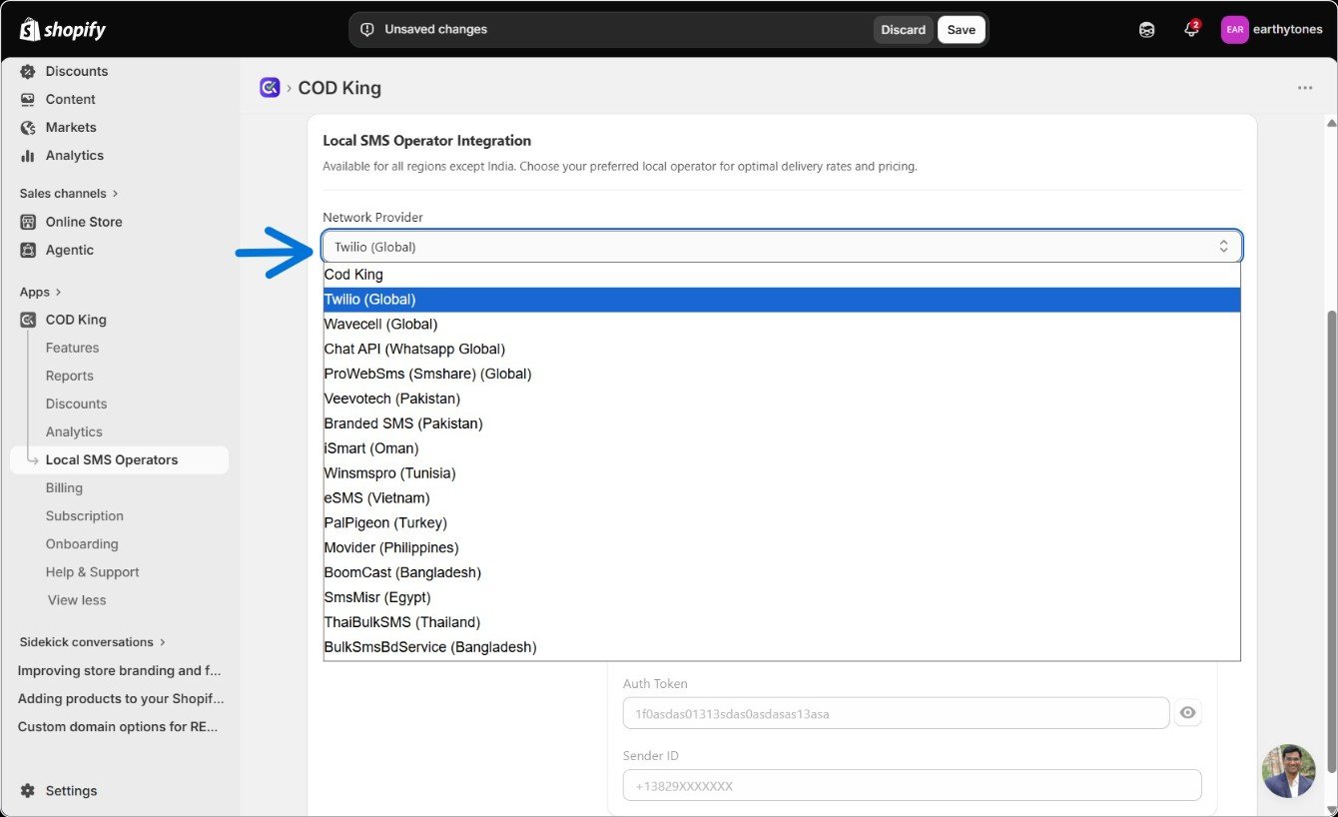The width and height of the screenshot is (1338, 817).
Task: Choose SmsMisr (Egypt) option
Action: pyautogui.click(x=782, y=597)
